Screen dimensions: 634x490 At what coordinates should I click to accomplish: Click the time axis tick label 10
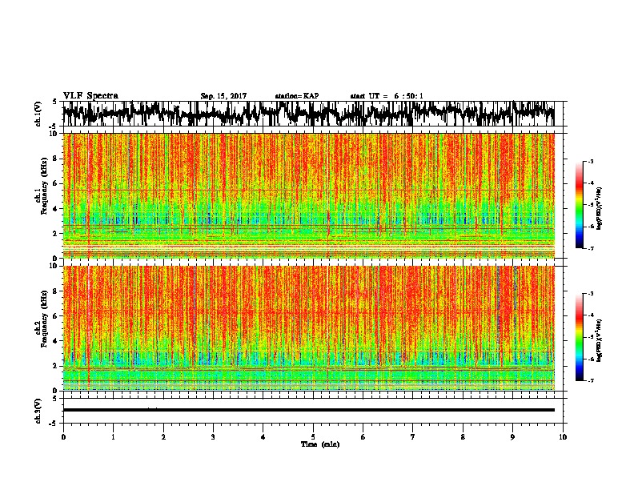click(563, 437)
